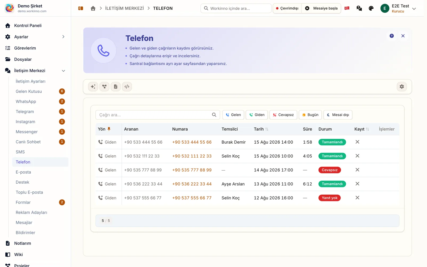
Task: Open table settings gear icon
Action: click(402, 87)
